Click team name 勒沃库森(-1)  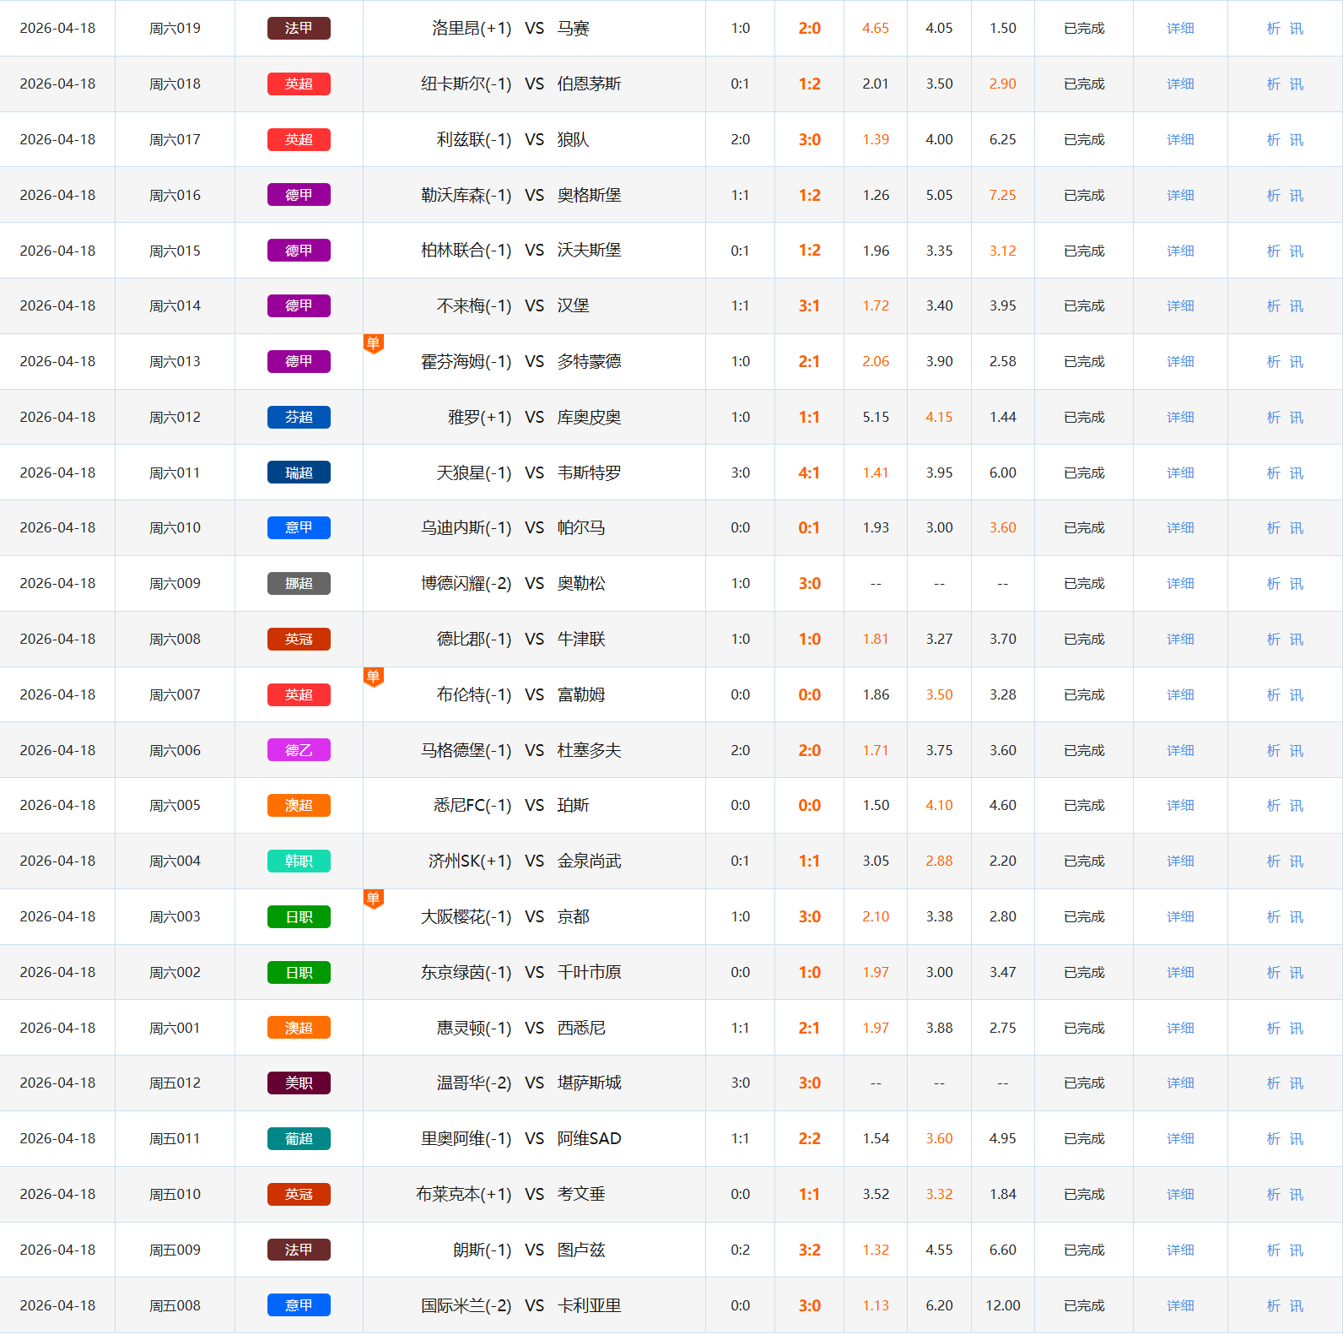(466, 195)
